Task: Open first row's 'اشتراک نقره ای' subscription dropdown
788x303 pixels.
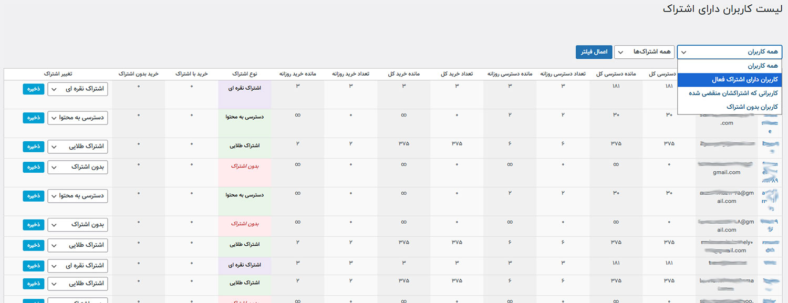Action: 77,89
